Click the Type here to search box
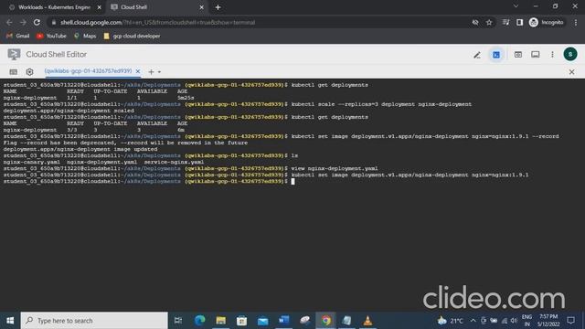Image resolution: width=585 pixels, height=329 pixels. 94,321
